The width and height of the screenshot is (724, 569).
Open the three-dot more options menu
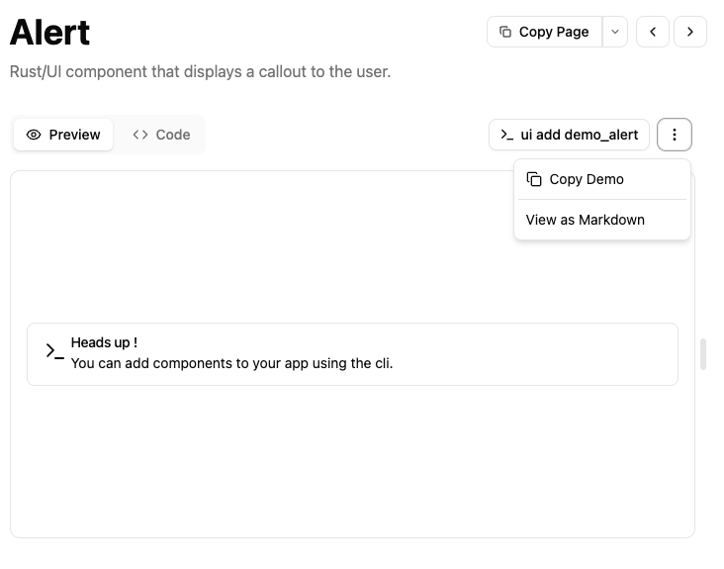click(x=674, y=135)
